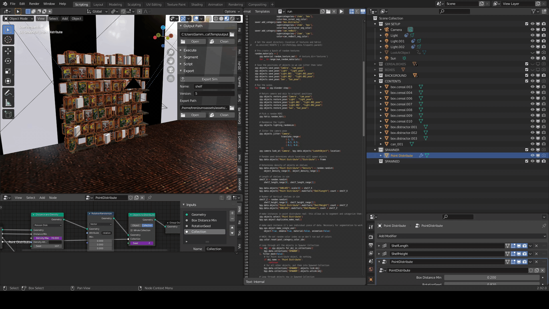
Task: Switch orthographic/perspective grid icon
Action: tap(171, 78)
